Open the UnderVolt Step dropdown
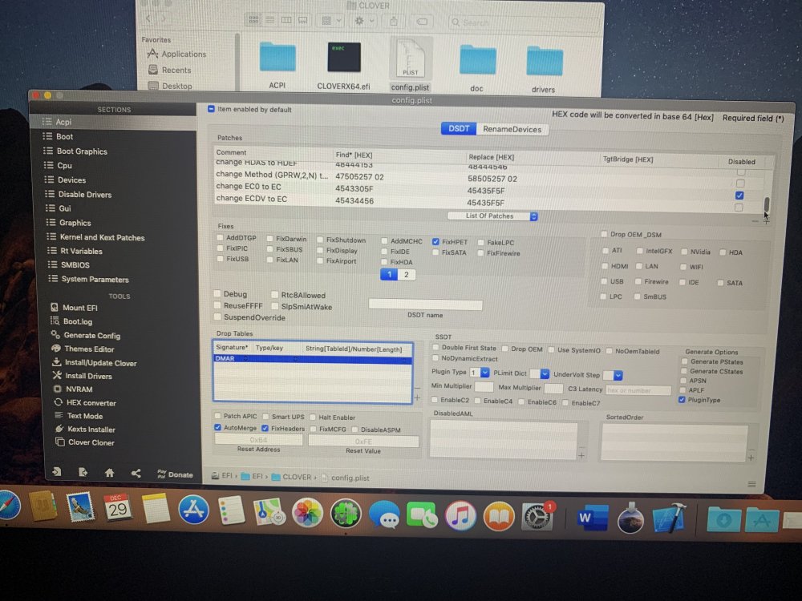Image resolution: width=802 pixels, height=601 pixels. coord(613,375)
